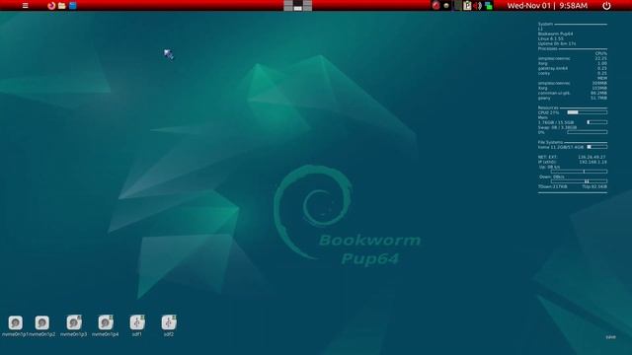Launch the Firefox browser from the top panel
Screen dimensions: 632x355
[x=51, y=6]
